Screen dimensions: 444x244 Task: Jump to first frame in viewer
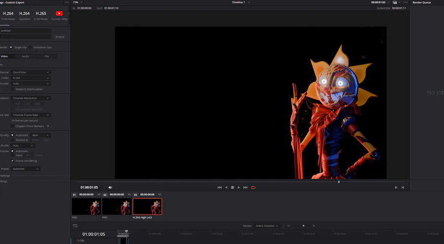tap(220, 187)
